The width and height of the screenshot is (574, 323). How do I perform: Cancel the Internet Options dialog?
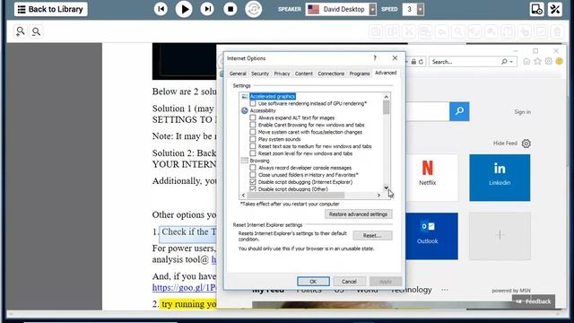pos(349,281)
